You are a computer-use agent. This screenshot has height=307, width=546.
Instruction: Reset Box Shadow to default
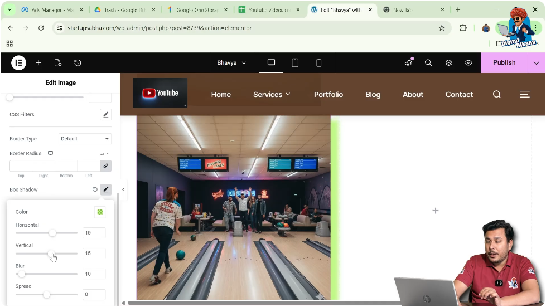point(95,189)
